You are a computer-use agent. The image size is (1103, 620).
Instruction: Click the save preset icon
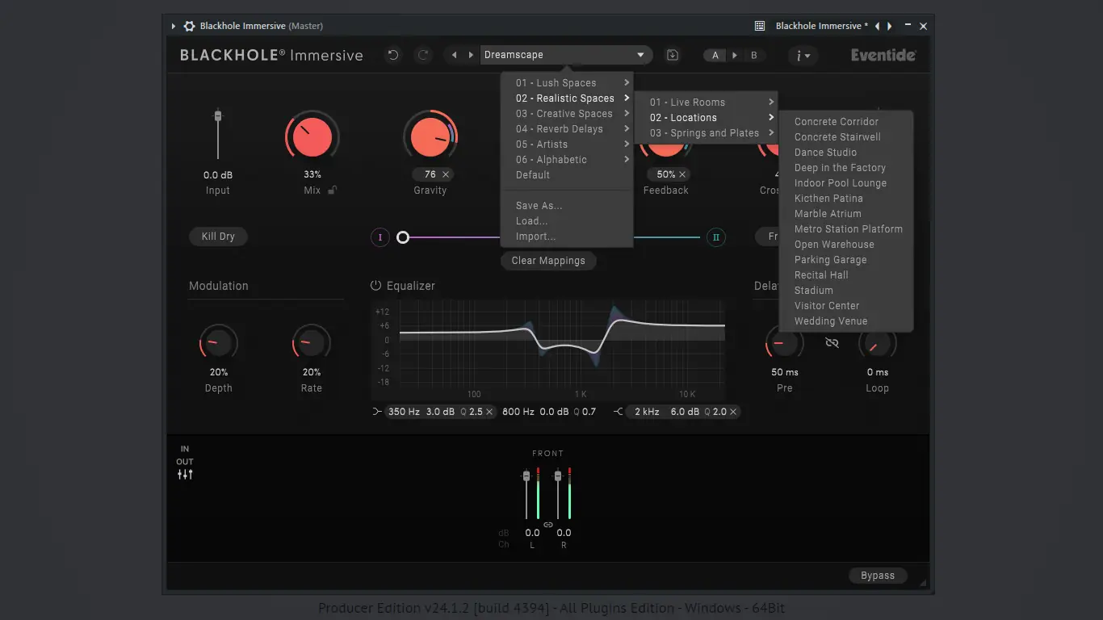672,55
